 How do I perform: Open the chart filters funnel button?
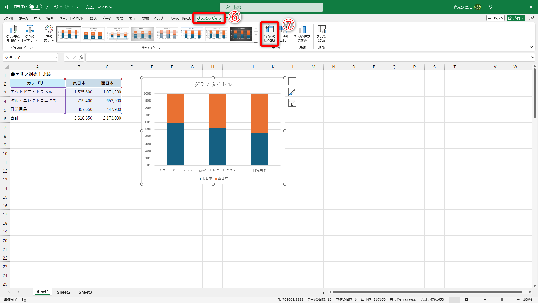292,103
